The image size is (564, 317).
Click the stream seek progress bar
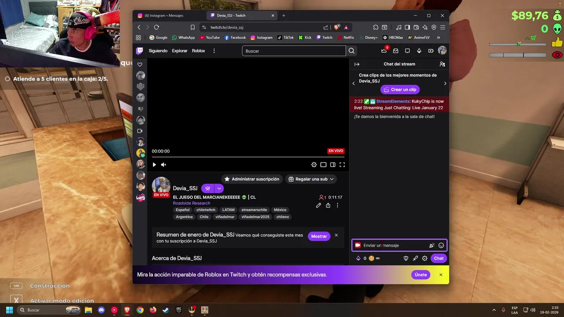pyautogui.click(x=248, y=157)
